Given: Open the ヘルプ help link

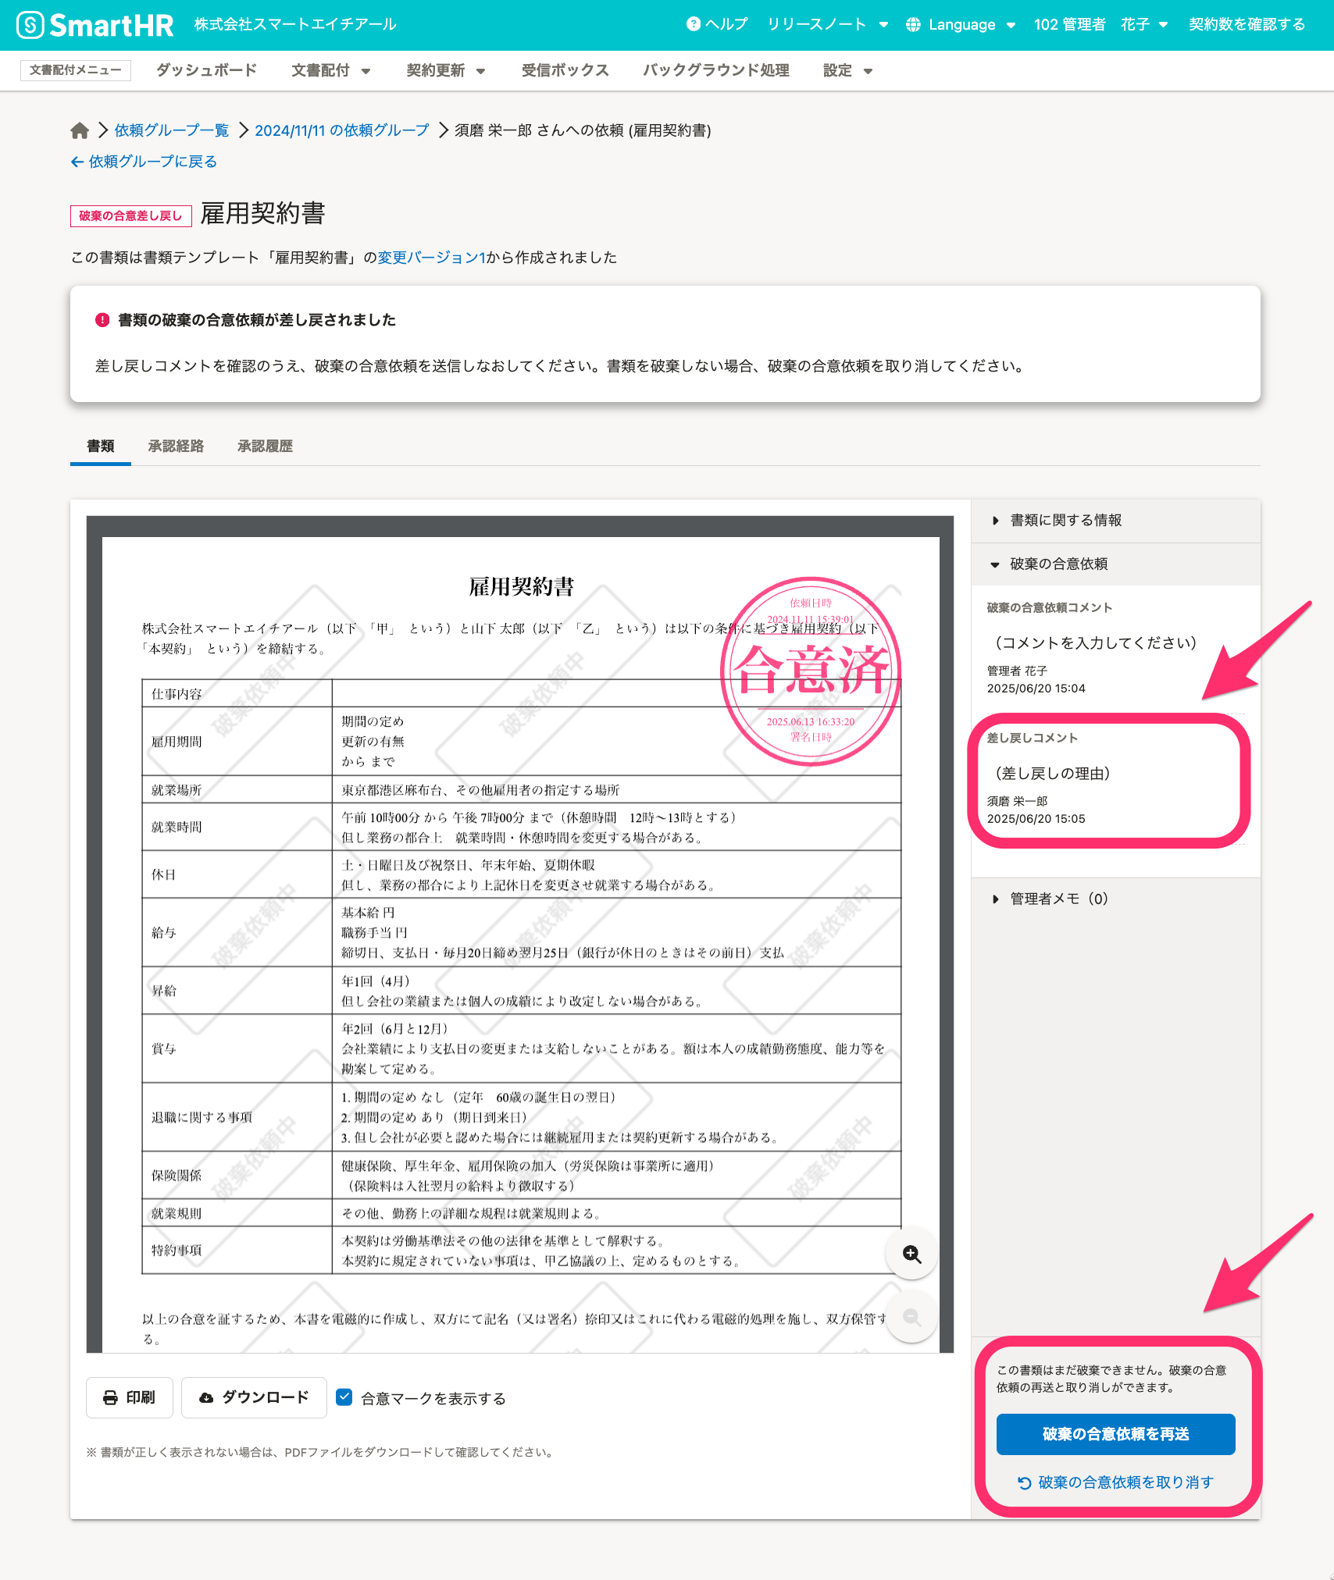Looking at the screenshot, I should point(717,24).
